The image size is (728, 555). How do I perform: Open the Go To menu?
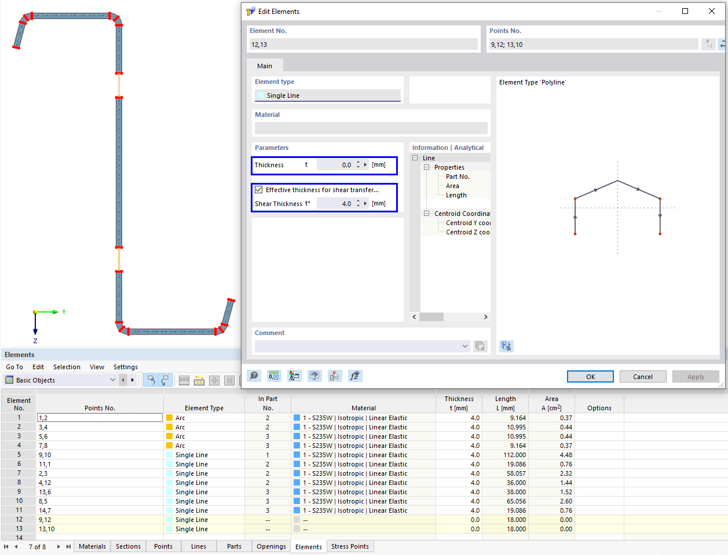tap(14, 367)
